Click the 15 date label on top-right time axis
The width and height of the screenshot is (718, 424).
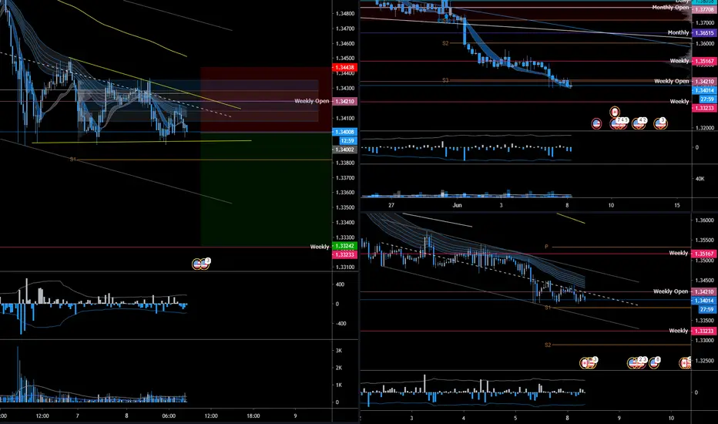click(677, 205)
